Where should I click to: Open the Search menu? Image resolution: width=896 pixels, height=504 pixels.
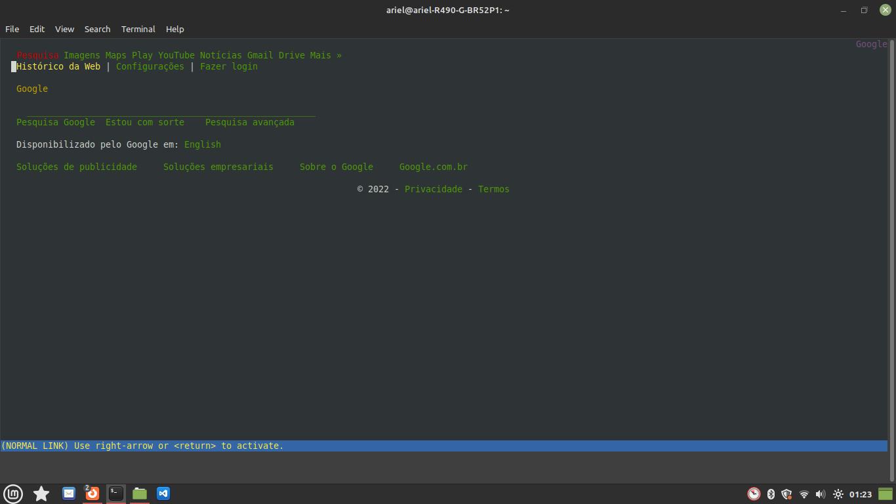tap(97, 29)
